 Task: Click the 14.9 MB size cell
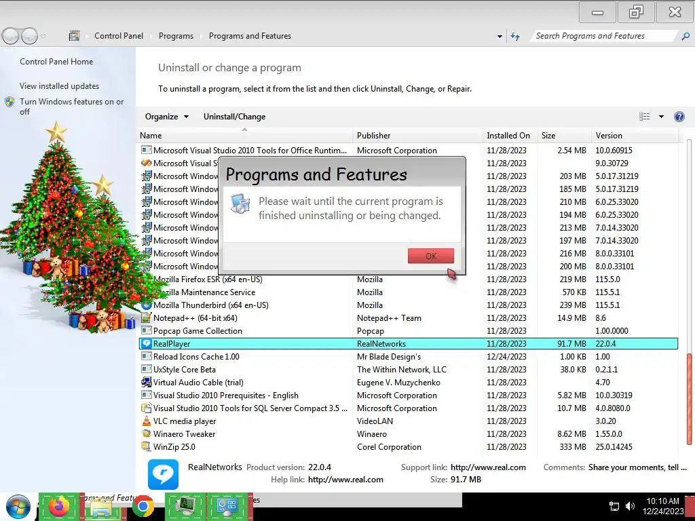[571, 318]
